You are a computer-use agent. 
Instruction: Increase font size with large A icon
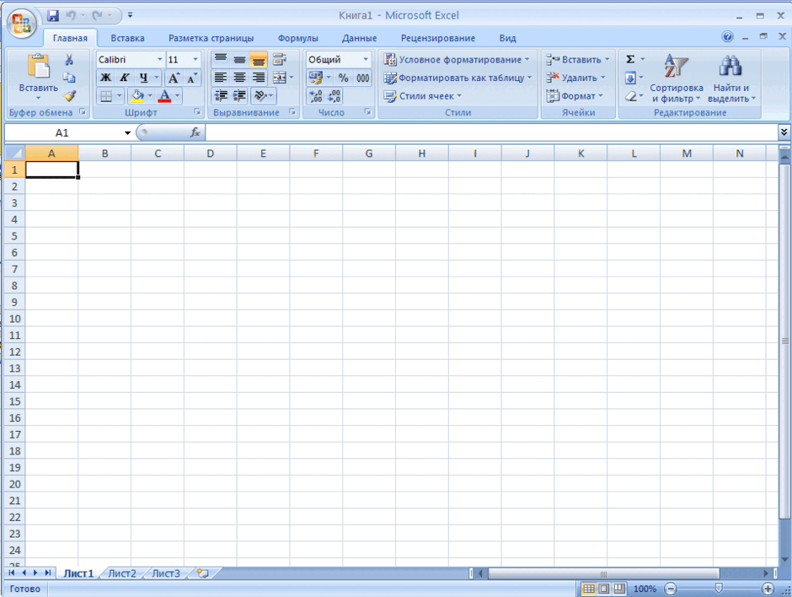click(174, 78)
